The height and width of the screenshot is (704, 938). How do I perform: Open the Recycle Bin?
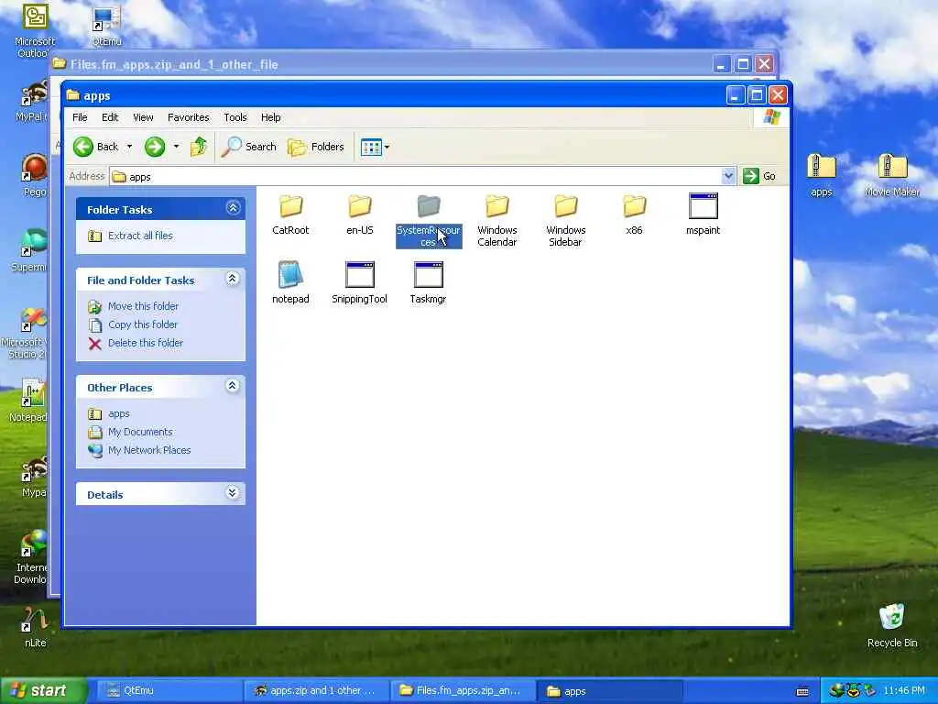(x=892, y=625)
